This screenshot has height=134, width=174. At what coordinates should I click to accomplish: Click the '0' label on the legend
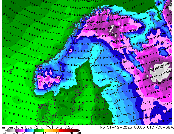(x=34, y=133)
